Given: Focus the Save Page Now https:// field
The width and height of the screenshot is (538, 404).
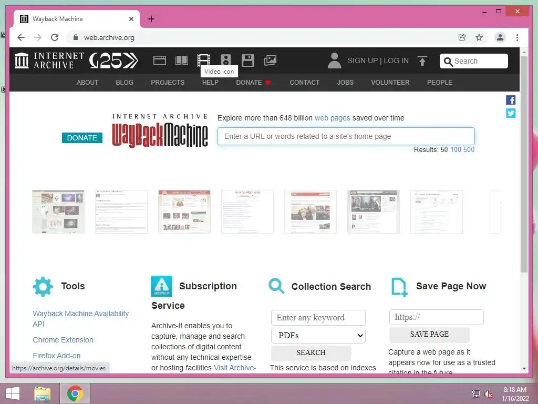Looking at the screenshot, I should click(x=436, y=317).
